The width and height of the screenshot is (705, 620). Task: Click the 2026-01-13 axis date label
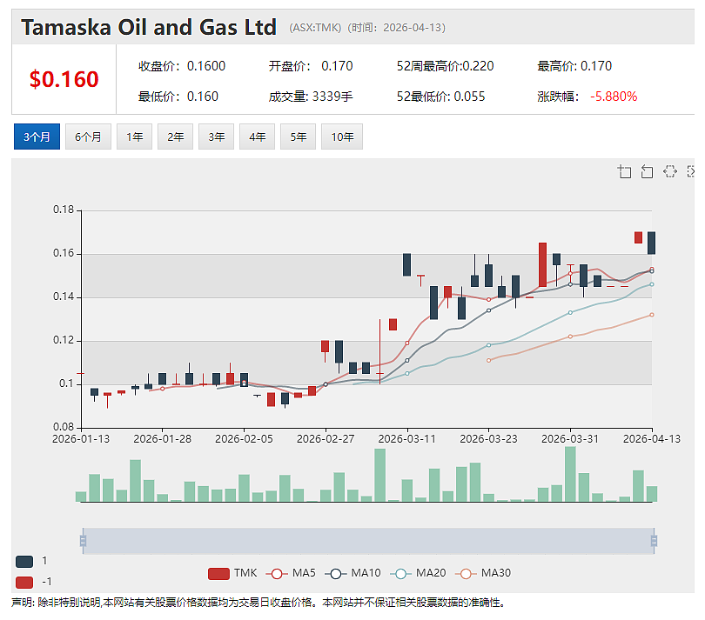tap(81, 439)
